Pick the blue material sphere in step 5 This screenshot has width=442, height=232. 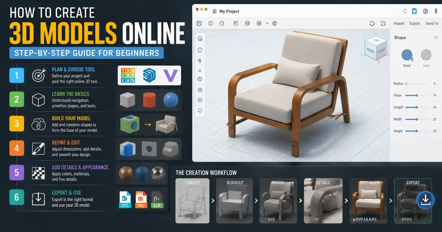coord(142,173)
